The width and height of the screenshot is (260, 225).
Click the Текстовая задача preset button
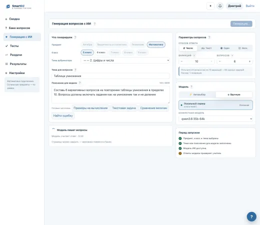[x=124, y=108]
